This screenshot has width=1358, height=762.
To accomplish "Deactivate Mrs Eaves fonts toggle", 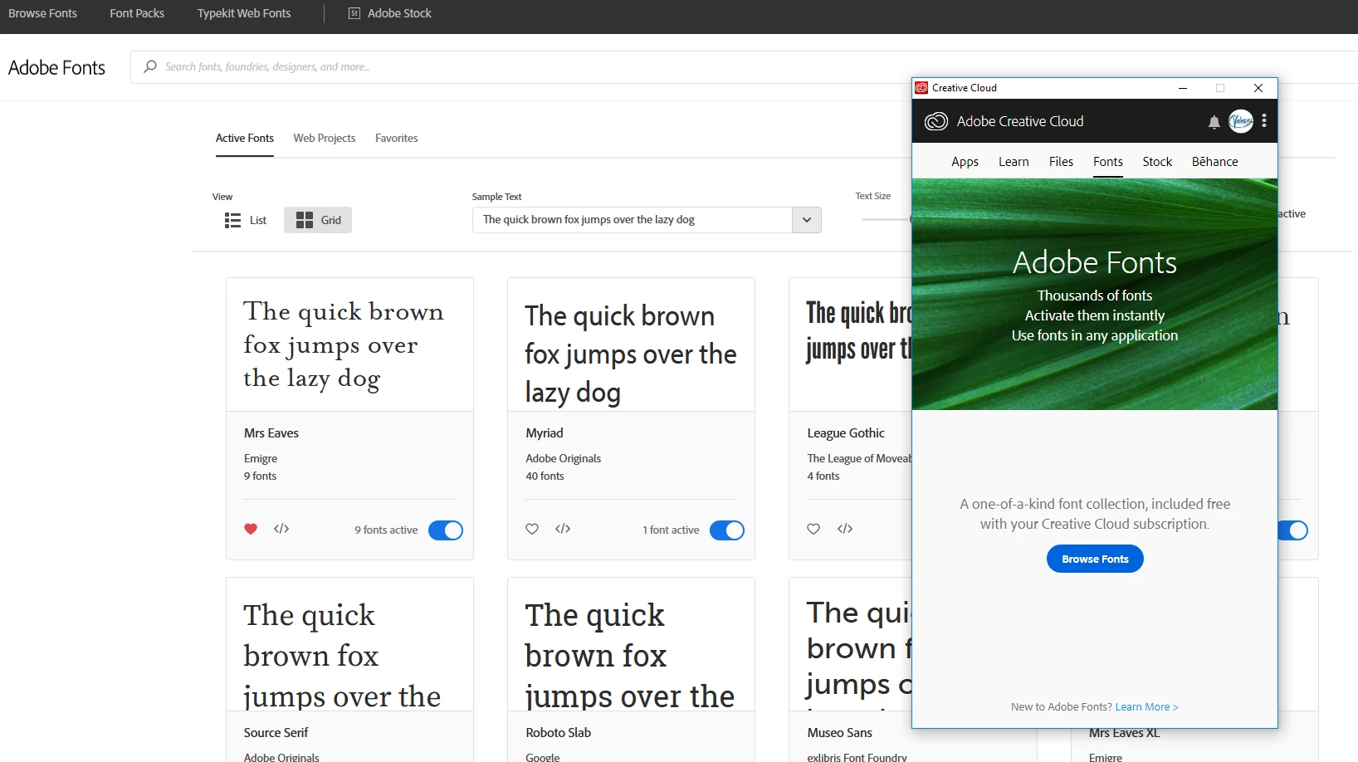I will tap(446, 530).
